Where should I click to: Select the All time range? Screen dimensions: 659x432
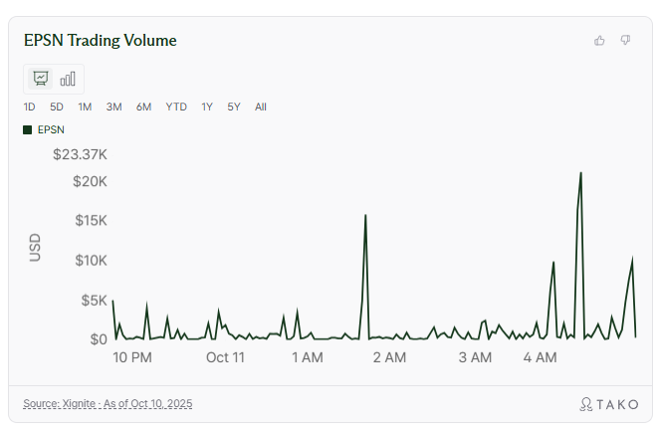tap(261, 108)
